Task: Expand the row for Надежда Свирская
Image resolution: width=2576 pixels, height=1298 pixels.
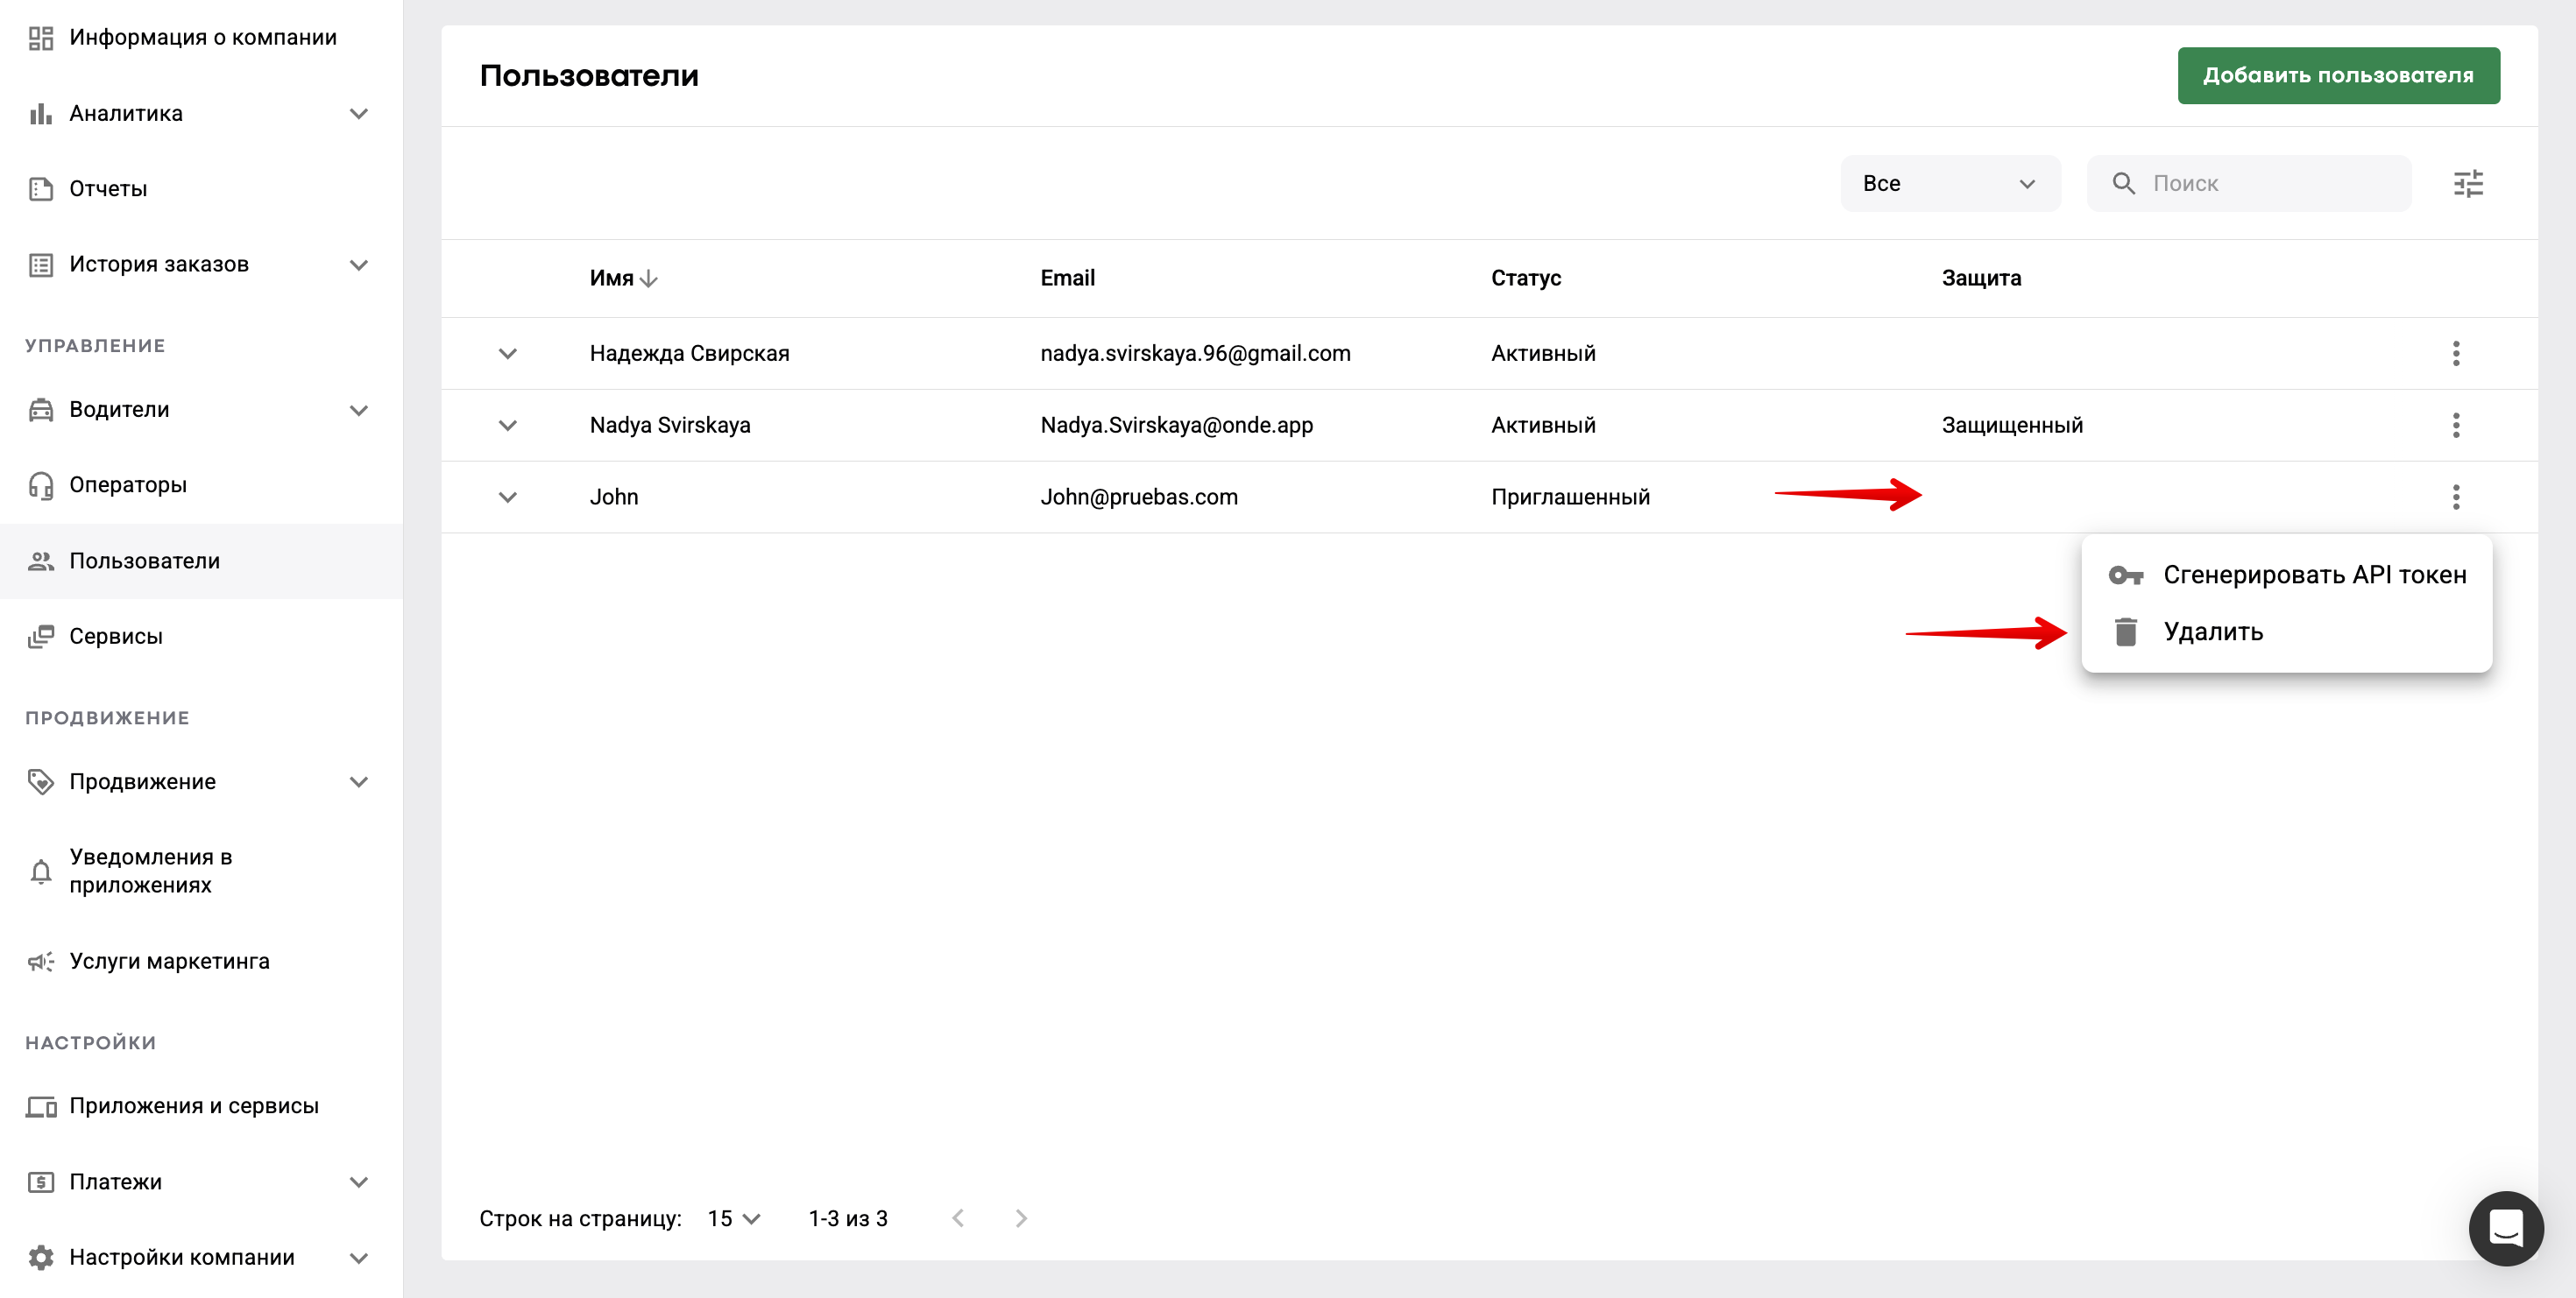Action: coord(507,353)
